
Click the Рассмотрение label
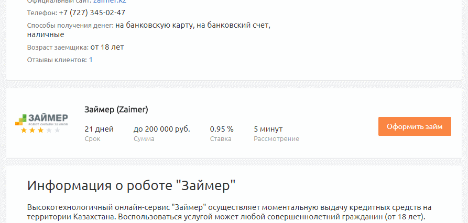pos(276,139)
